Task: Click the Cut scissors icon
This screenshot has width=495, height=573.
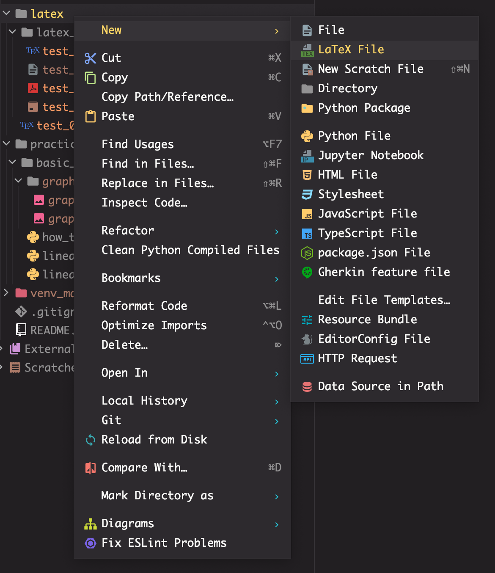Action: (x=91, y=58)
